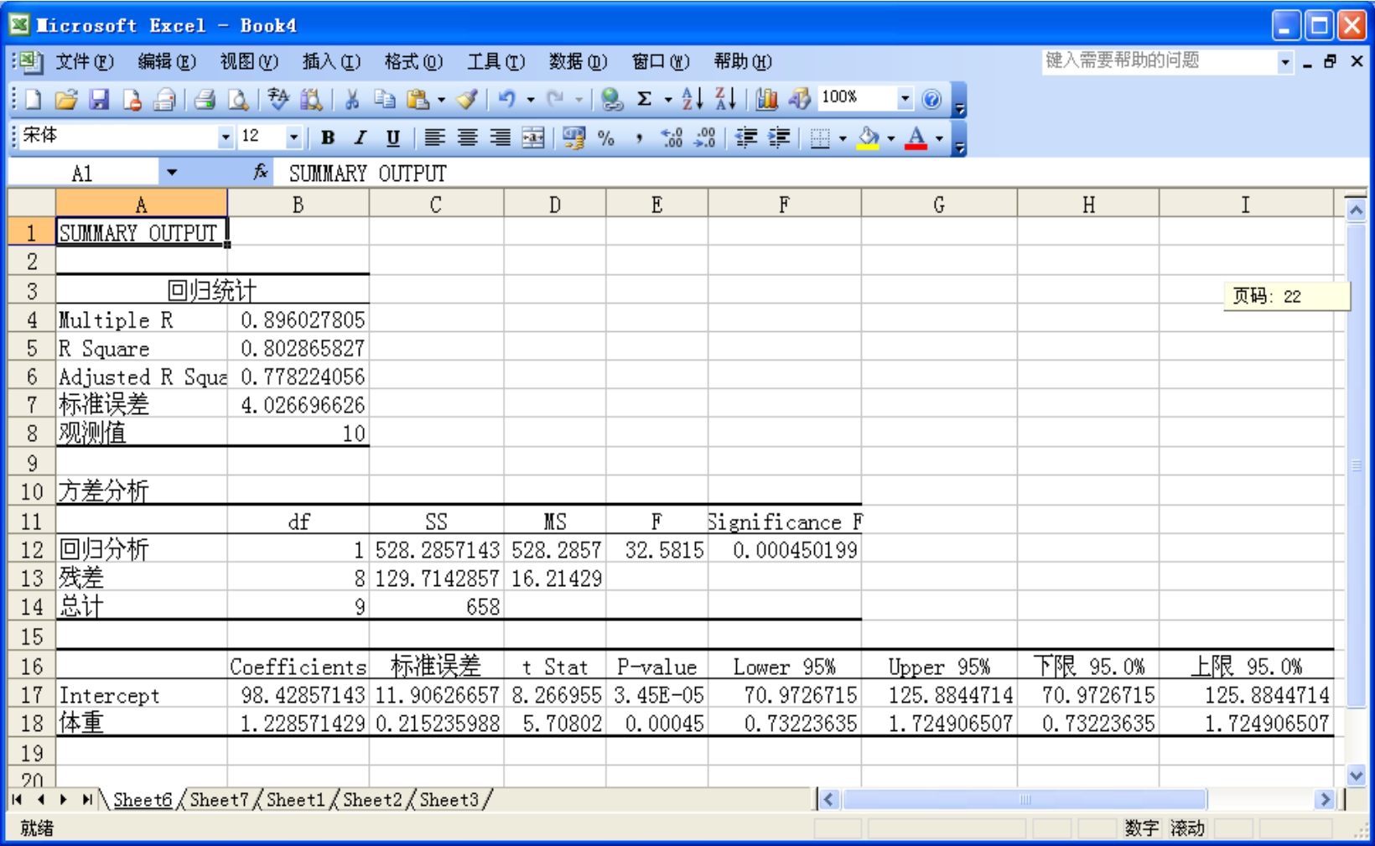Go to the first sheet tab arrow
Screen dimensions: 1375x846
pos(17,800)
